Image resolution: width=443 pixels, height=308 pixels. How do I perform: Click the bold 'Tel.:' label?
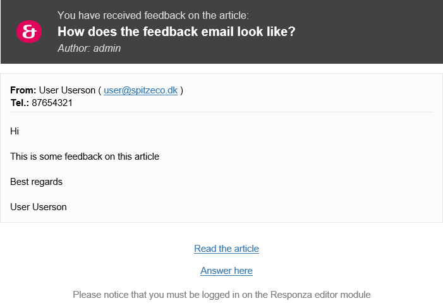click(20, 103)
